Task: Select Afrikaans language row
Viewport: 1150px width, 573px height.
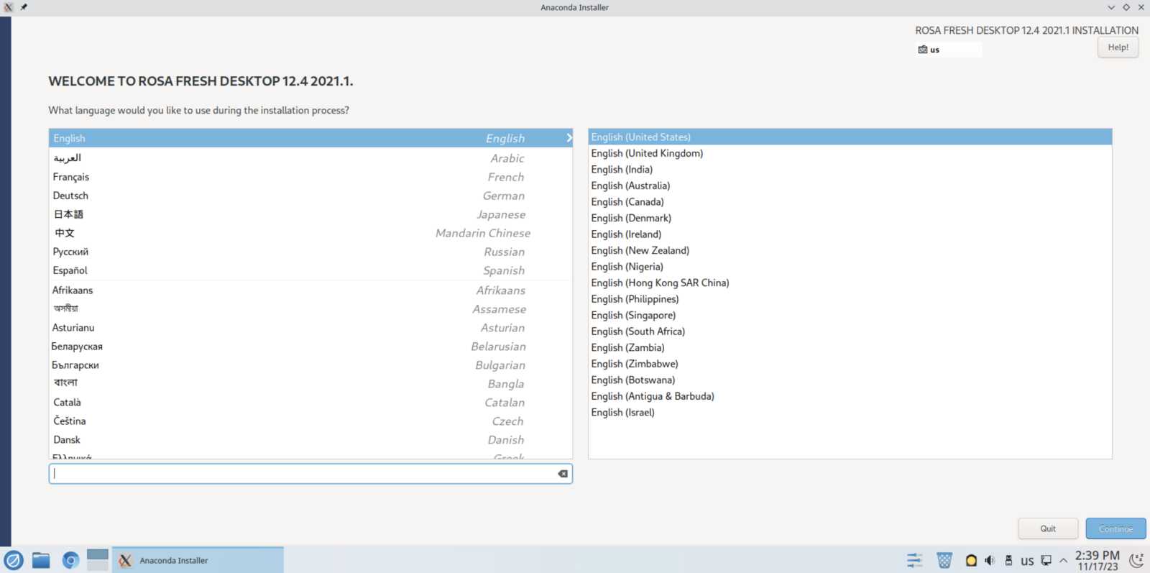Action: (x=310, y=290)
